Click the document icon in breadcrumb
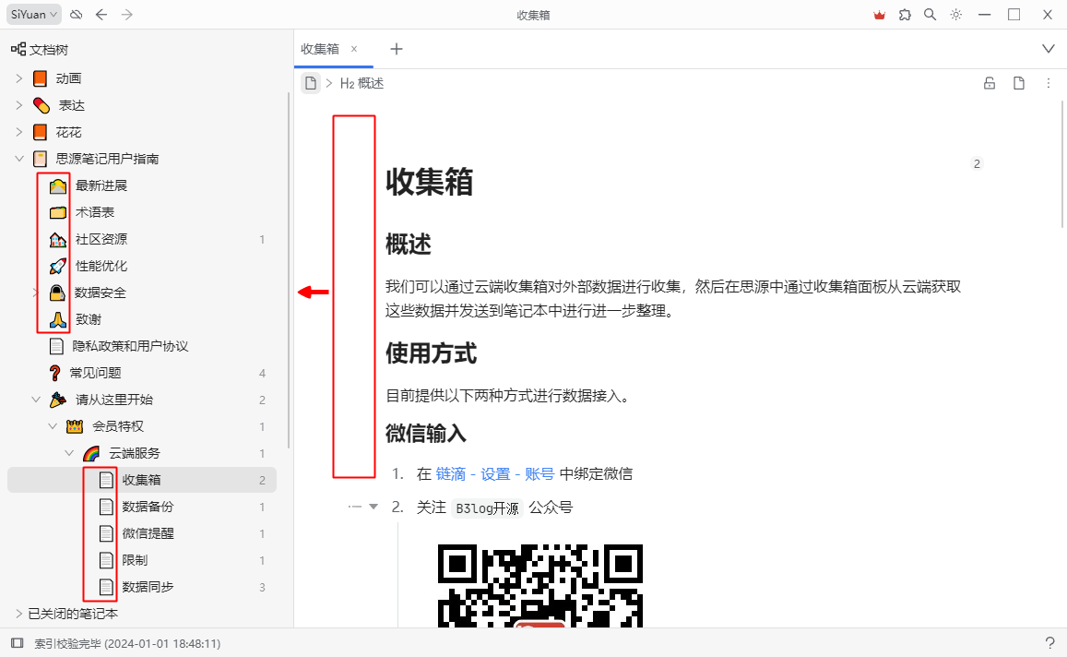The image size is (1067, 657). pyautogui.click(x=311, y=83)
